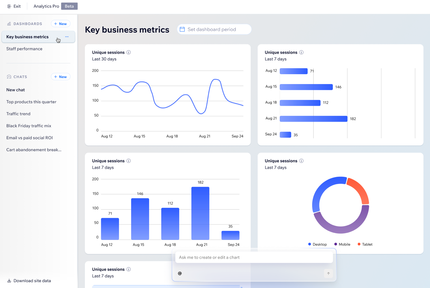Click the Sep 24 horizontal bar valued 35
430x288 pixels.
click(x=285, y=135)
